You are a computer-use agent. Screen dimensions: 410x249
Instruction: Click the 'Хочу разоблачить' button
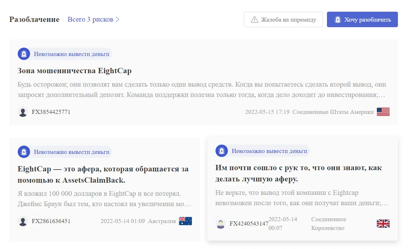[x=362, y=19]
